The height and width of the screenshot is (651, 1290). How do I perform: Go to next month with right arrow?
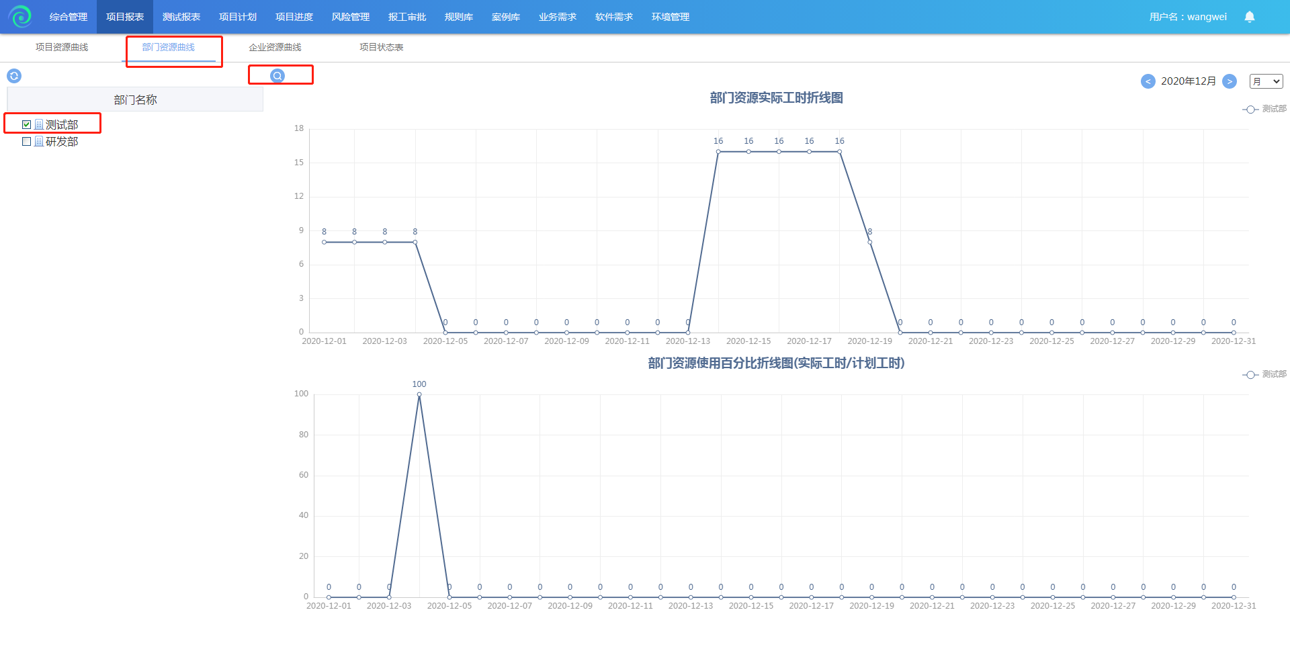point(1229,81)
